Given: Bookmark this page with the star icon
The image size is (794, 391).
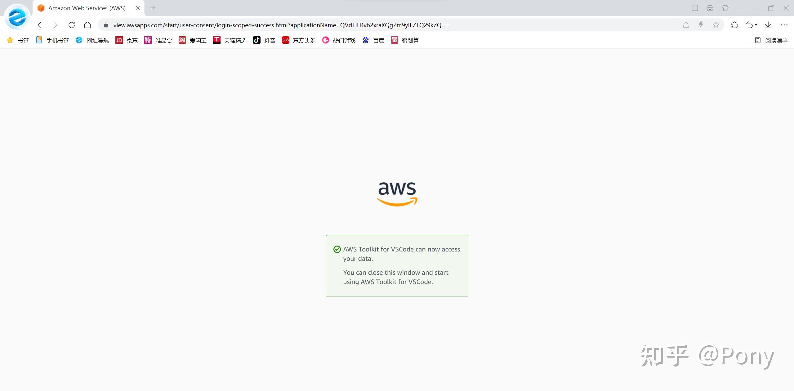Looking at the screenshot, I should (x=716, y=25).
